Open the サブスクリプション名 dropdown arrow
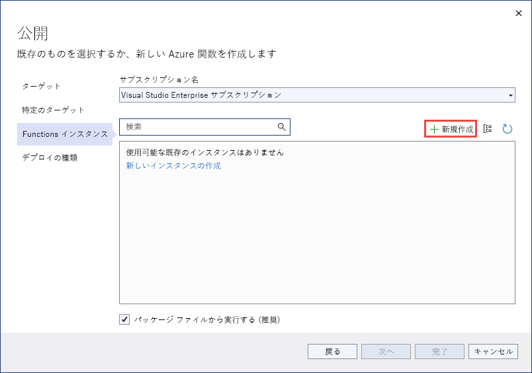This screenshot has width=532, height=373. point(511,95)
